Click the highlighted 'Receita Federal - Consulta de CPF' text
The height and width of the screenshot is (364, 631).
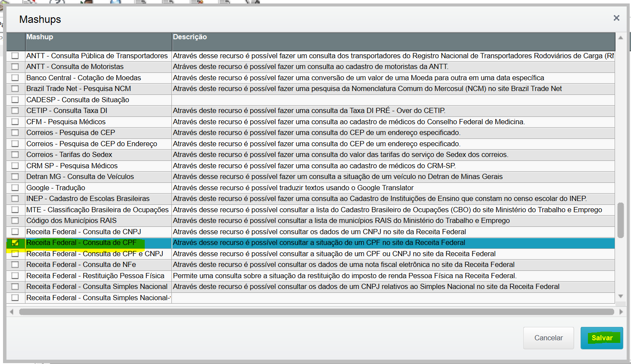tap(81, 243)
